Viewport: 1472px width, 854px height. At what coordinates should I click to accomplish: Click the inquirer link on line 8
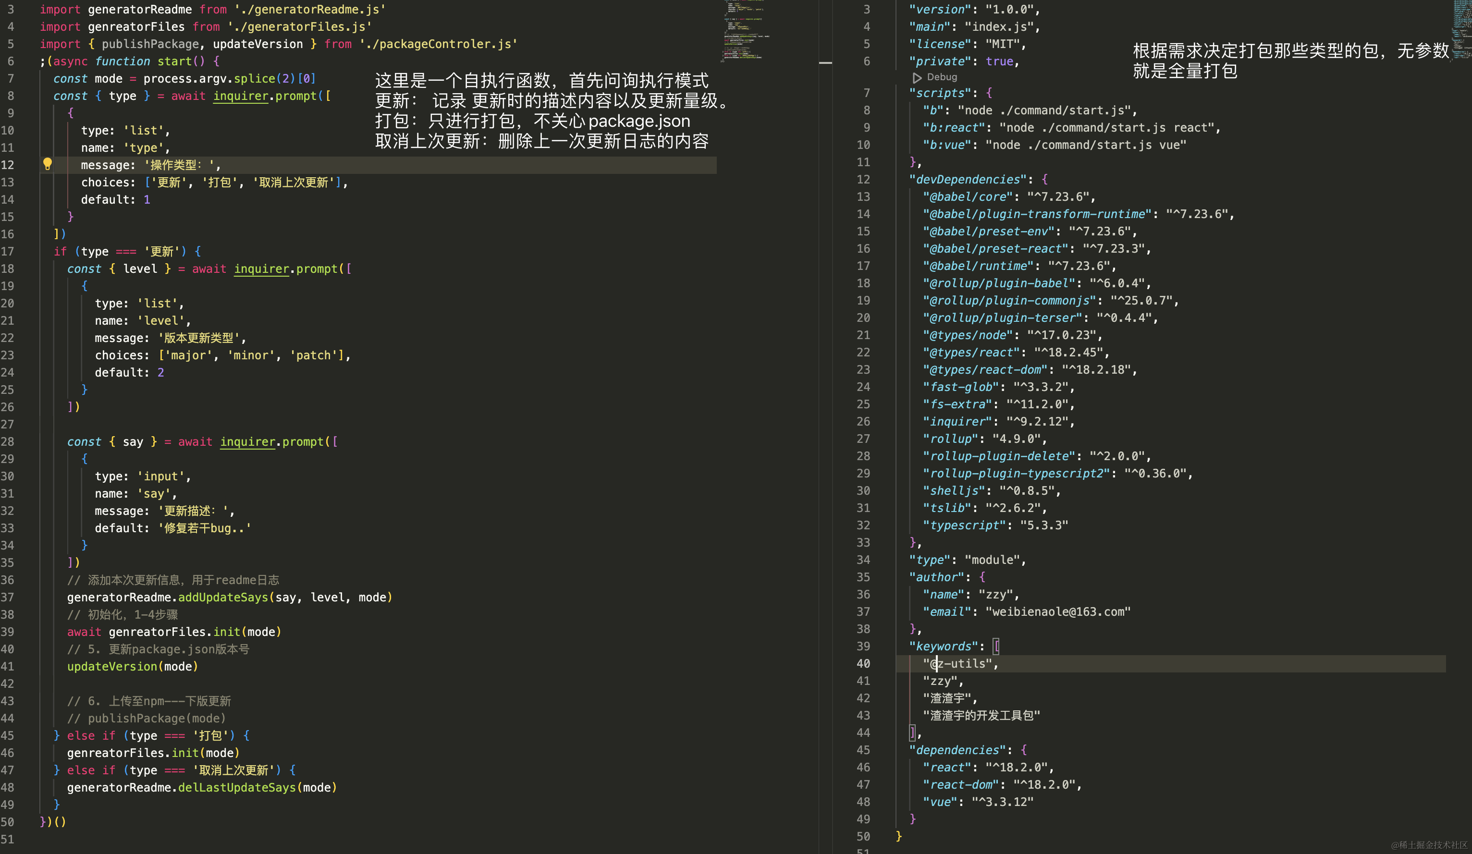241,96
